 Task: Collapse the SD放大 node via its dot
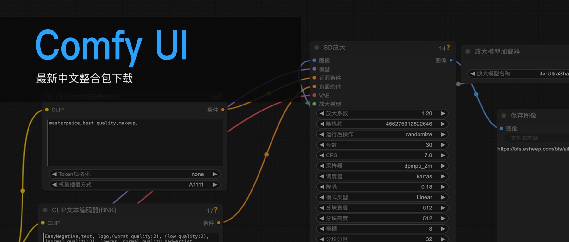316,48
